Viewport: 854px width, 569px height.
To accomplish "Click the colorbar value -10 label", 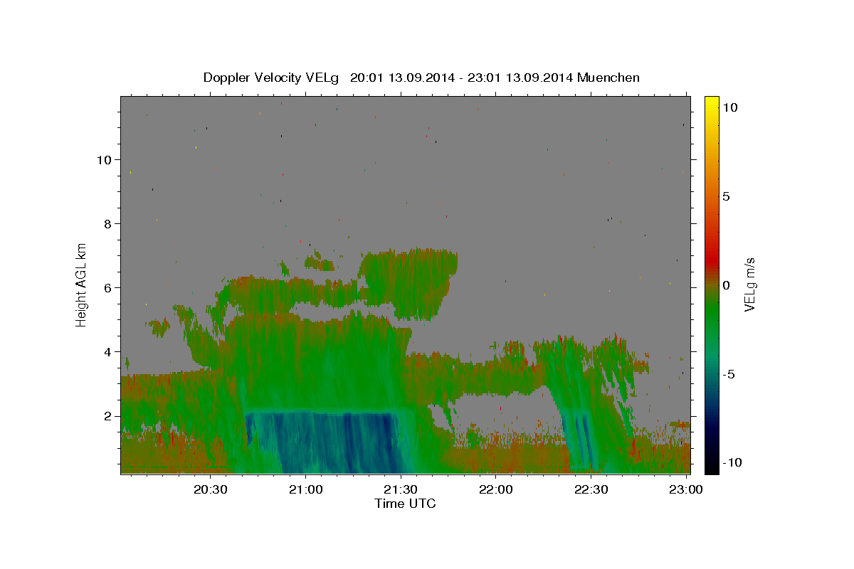I will click(x=731, y=463).
